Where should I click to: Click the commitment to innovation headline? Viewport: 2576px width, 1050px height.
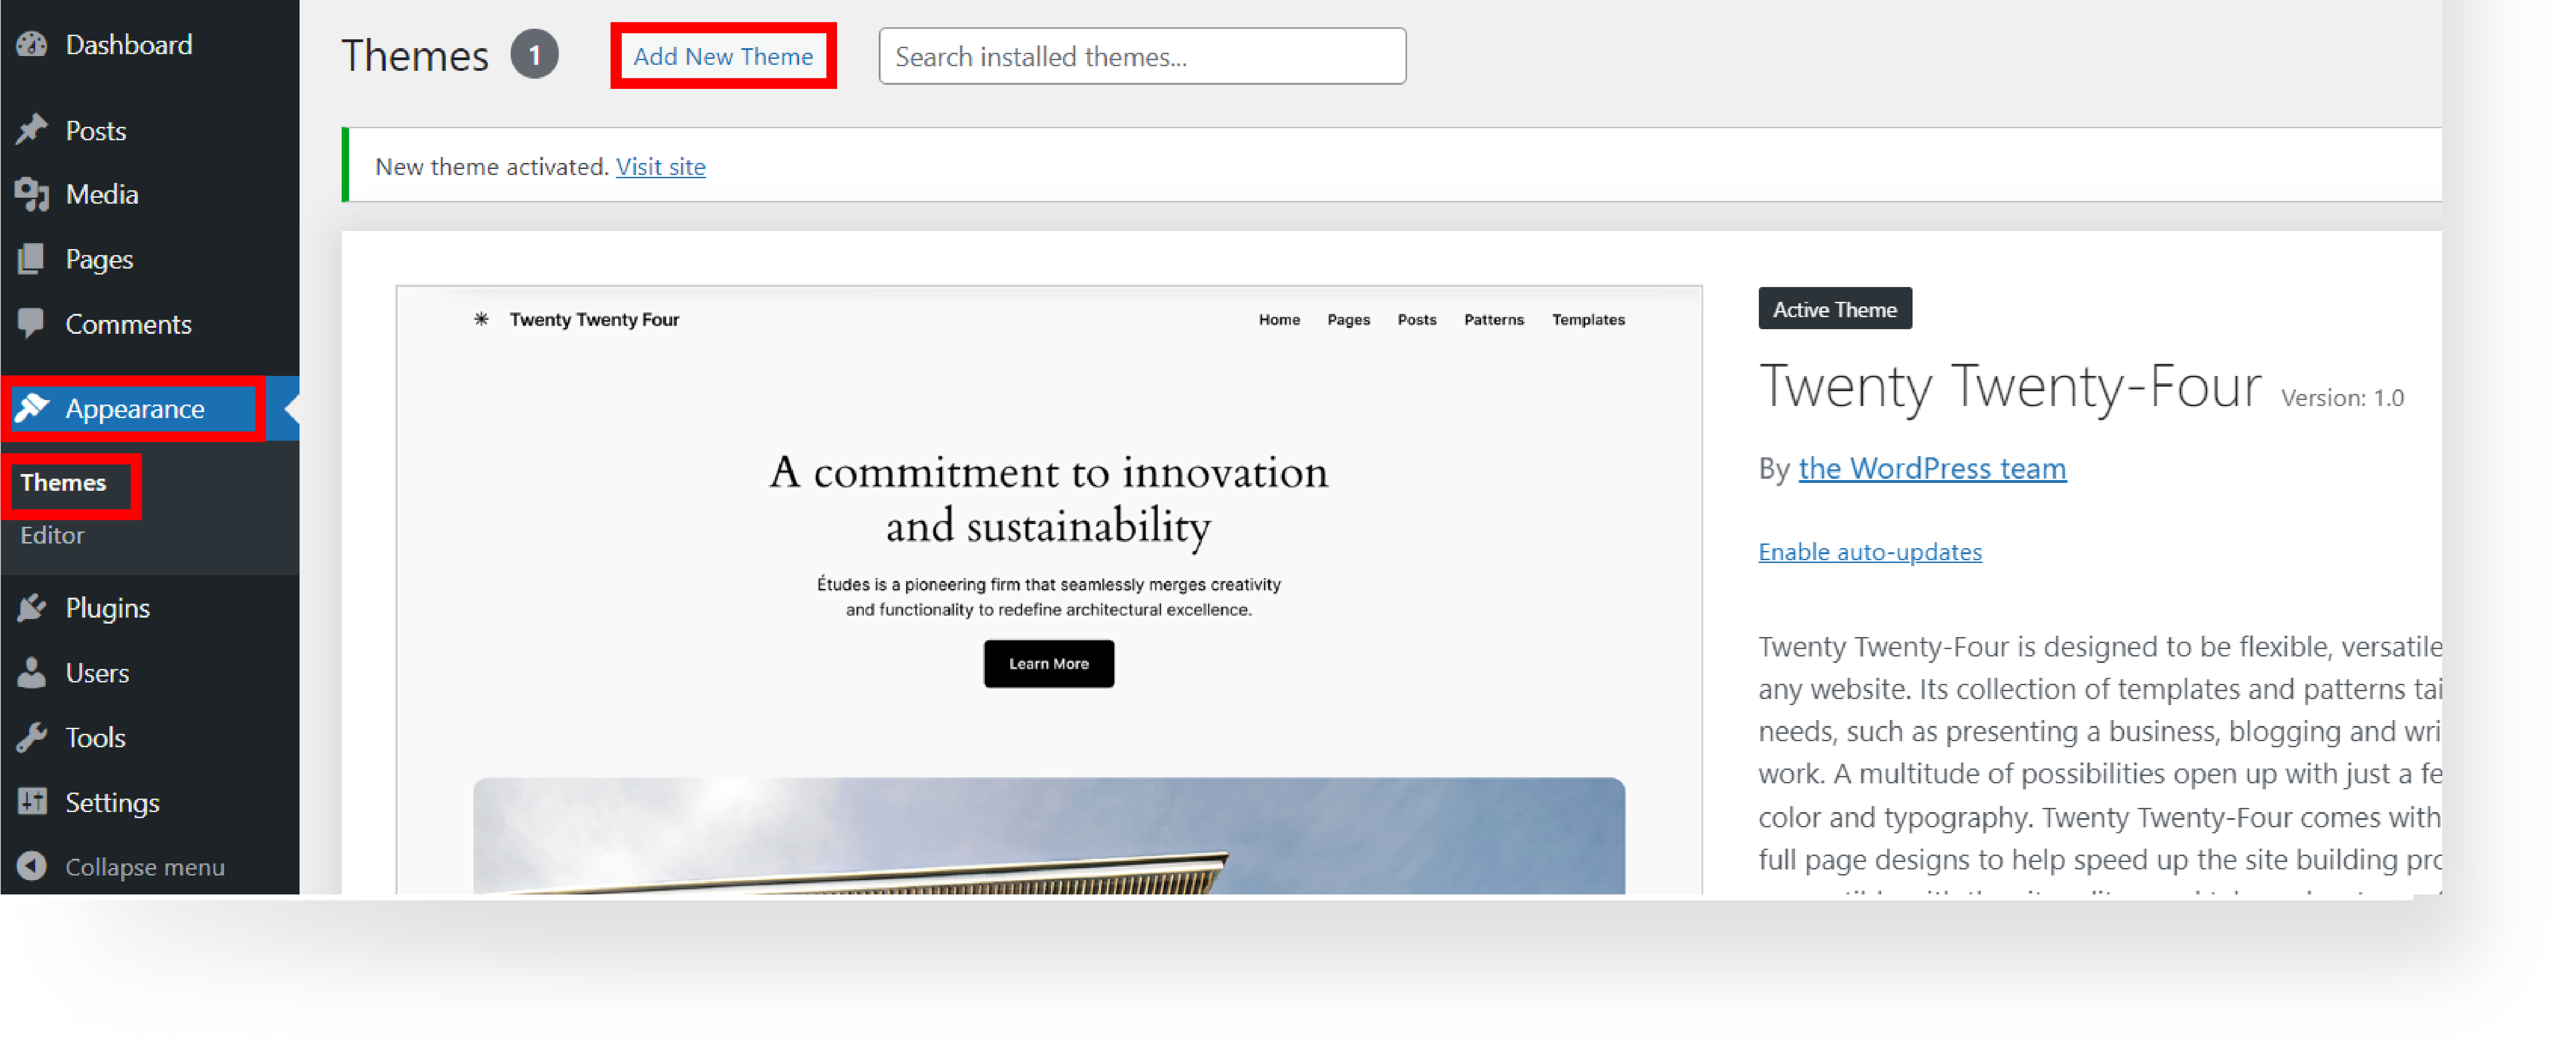pyautogui.click(x=1048, y=499)
